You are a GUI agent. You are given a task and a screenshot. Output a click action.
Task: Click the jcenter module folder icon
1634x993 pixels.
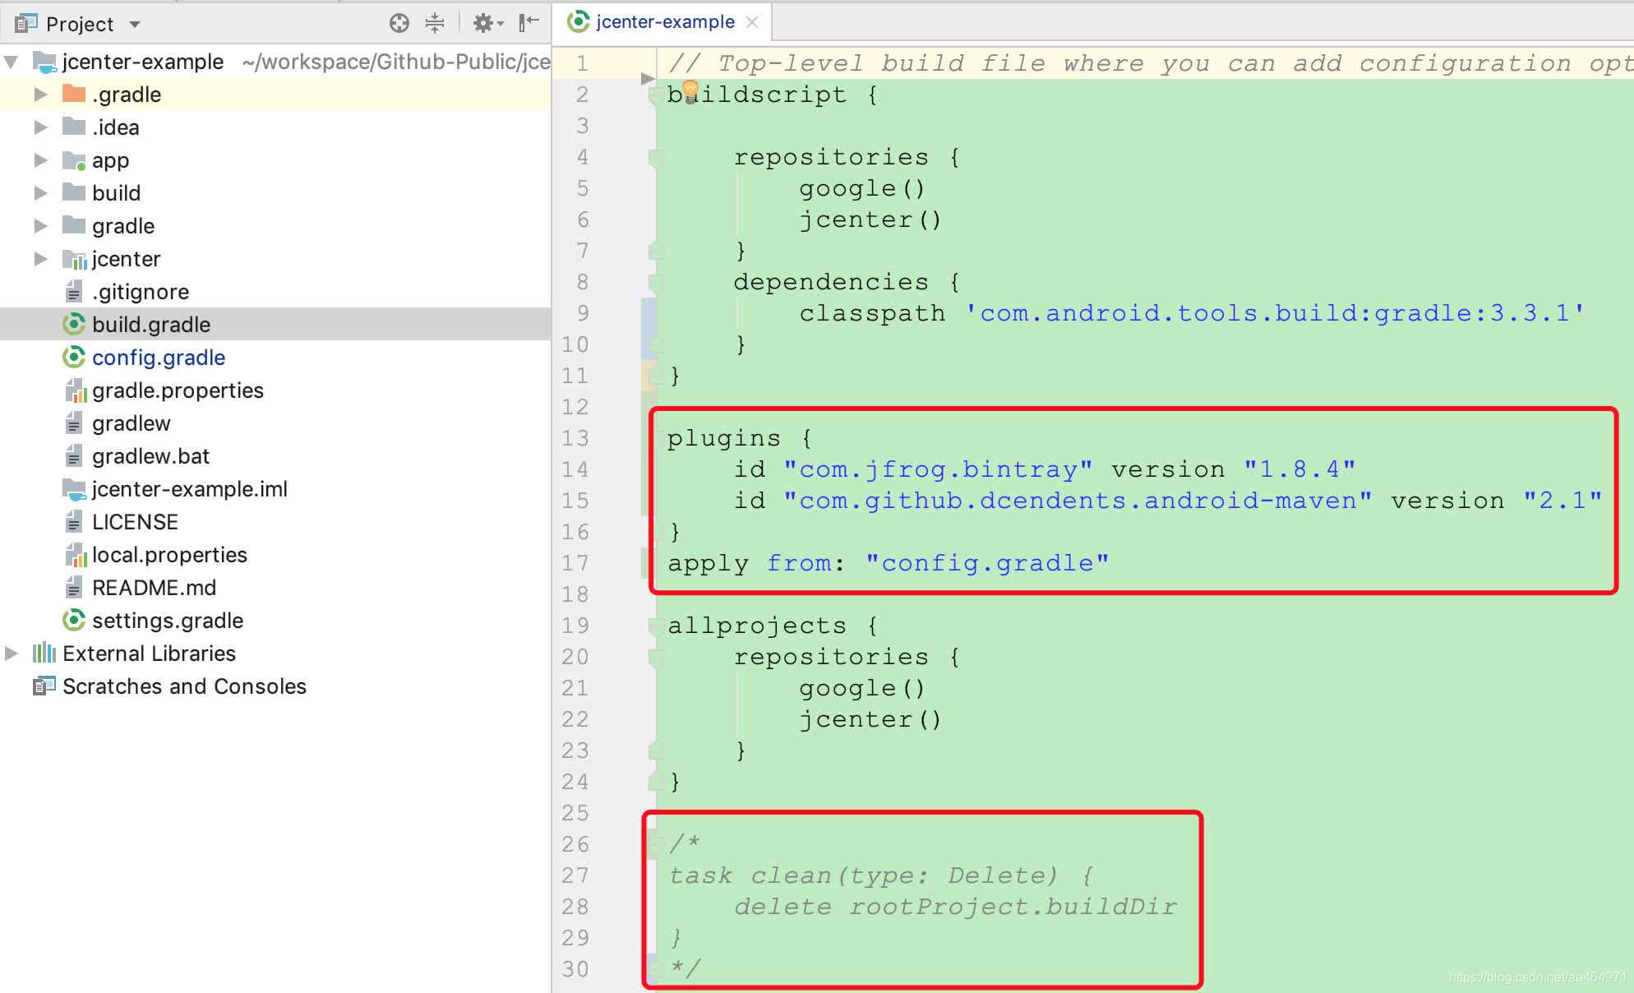pos(74,260)
